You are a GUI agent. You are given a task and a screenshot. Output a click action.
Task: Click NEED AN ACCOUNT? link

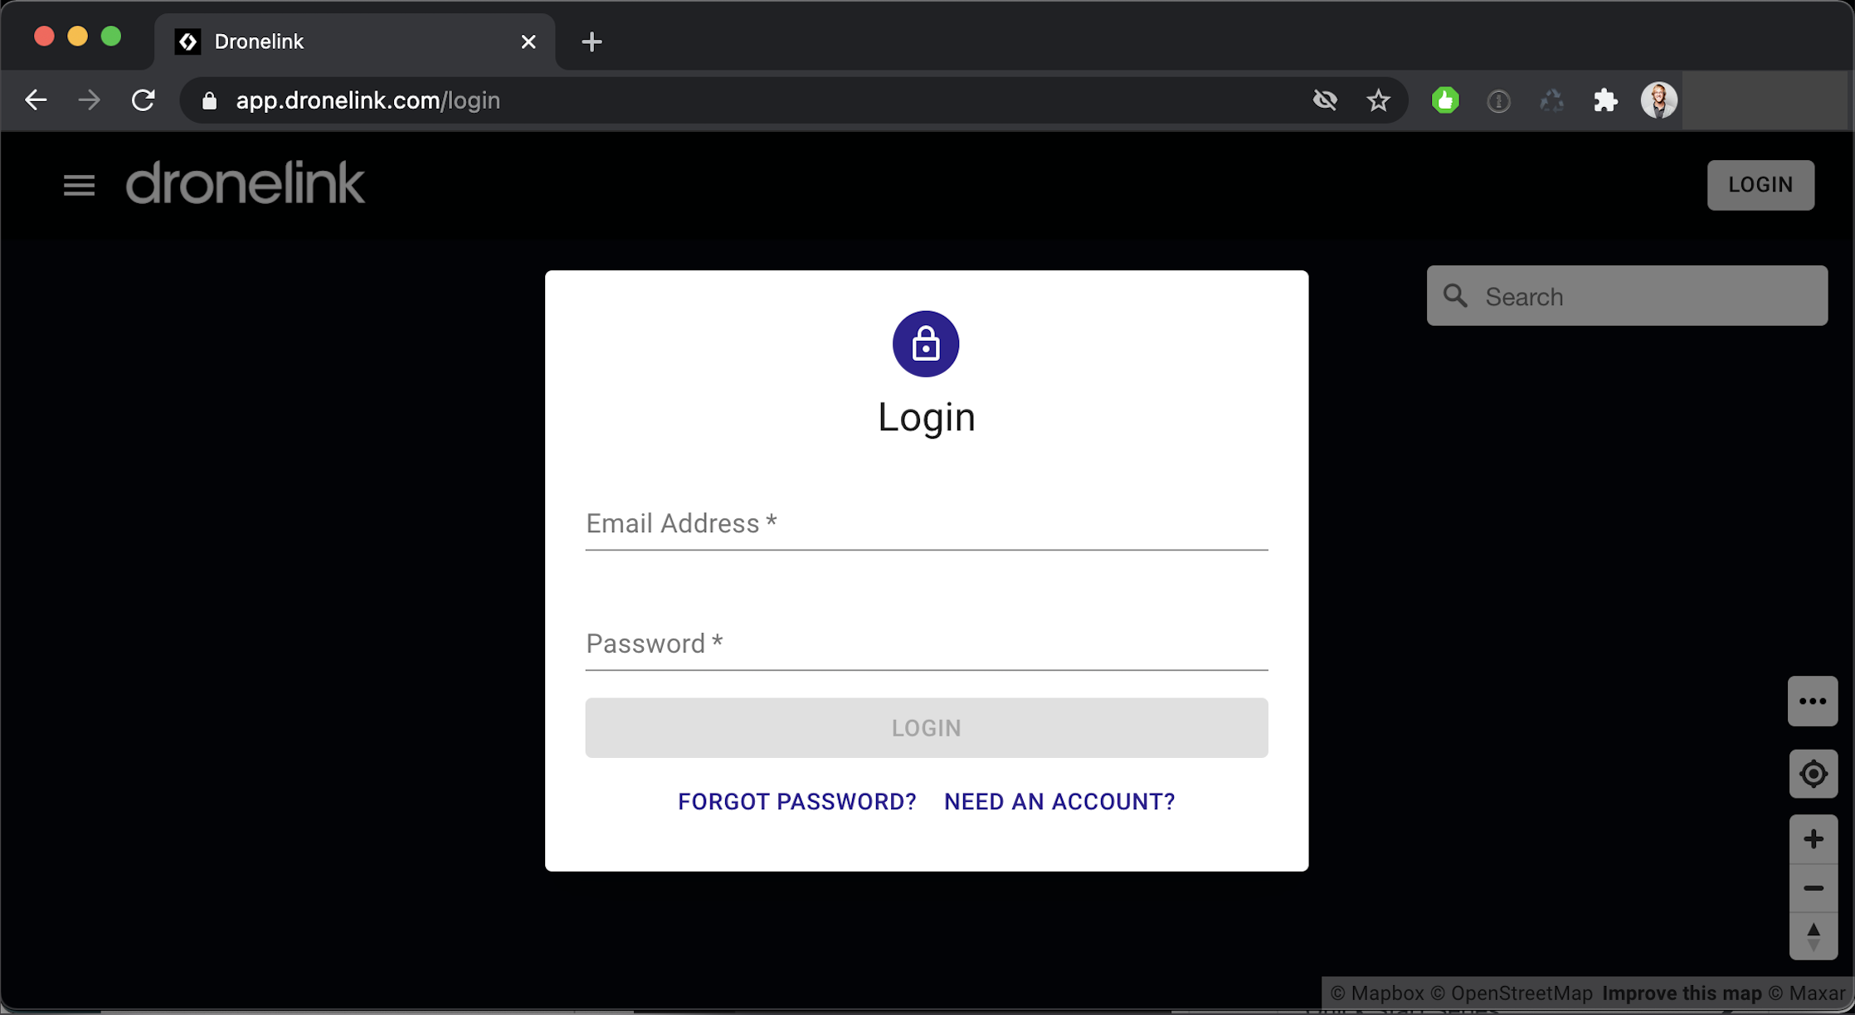click(x=1059, y=801)
